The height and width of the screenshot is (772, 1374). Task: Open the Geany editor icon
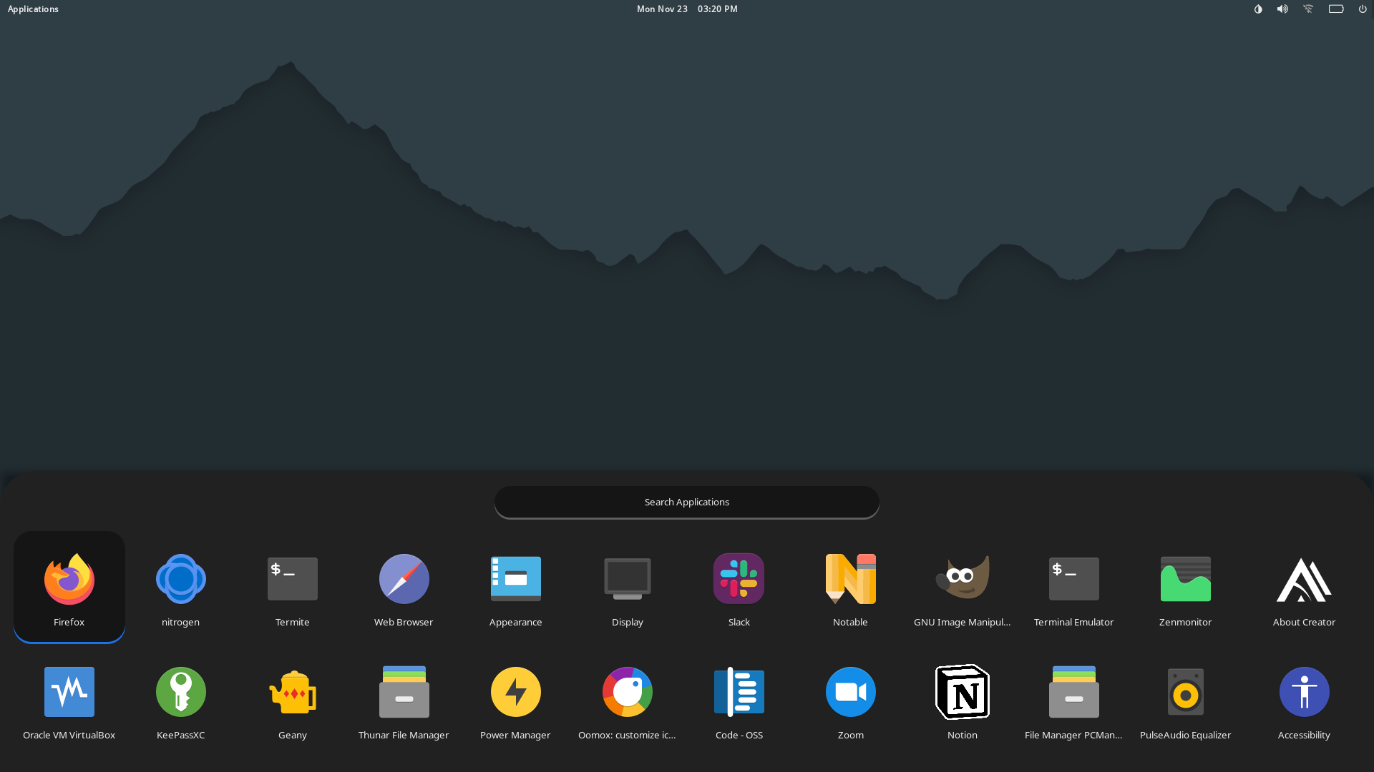click(x=292, y=692)
